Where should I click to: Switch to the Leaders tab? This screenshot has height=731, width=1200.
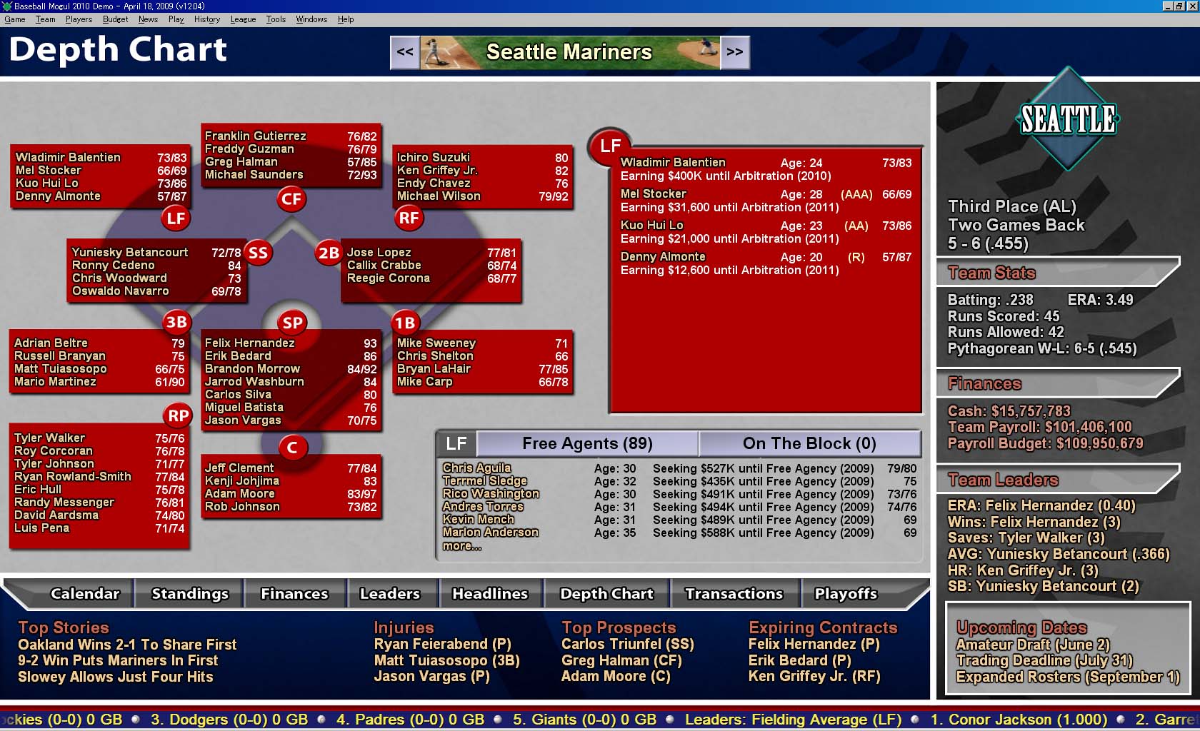(390, 594)
